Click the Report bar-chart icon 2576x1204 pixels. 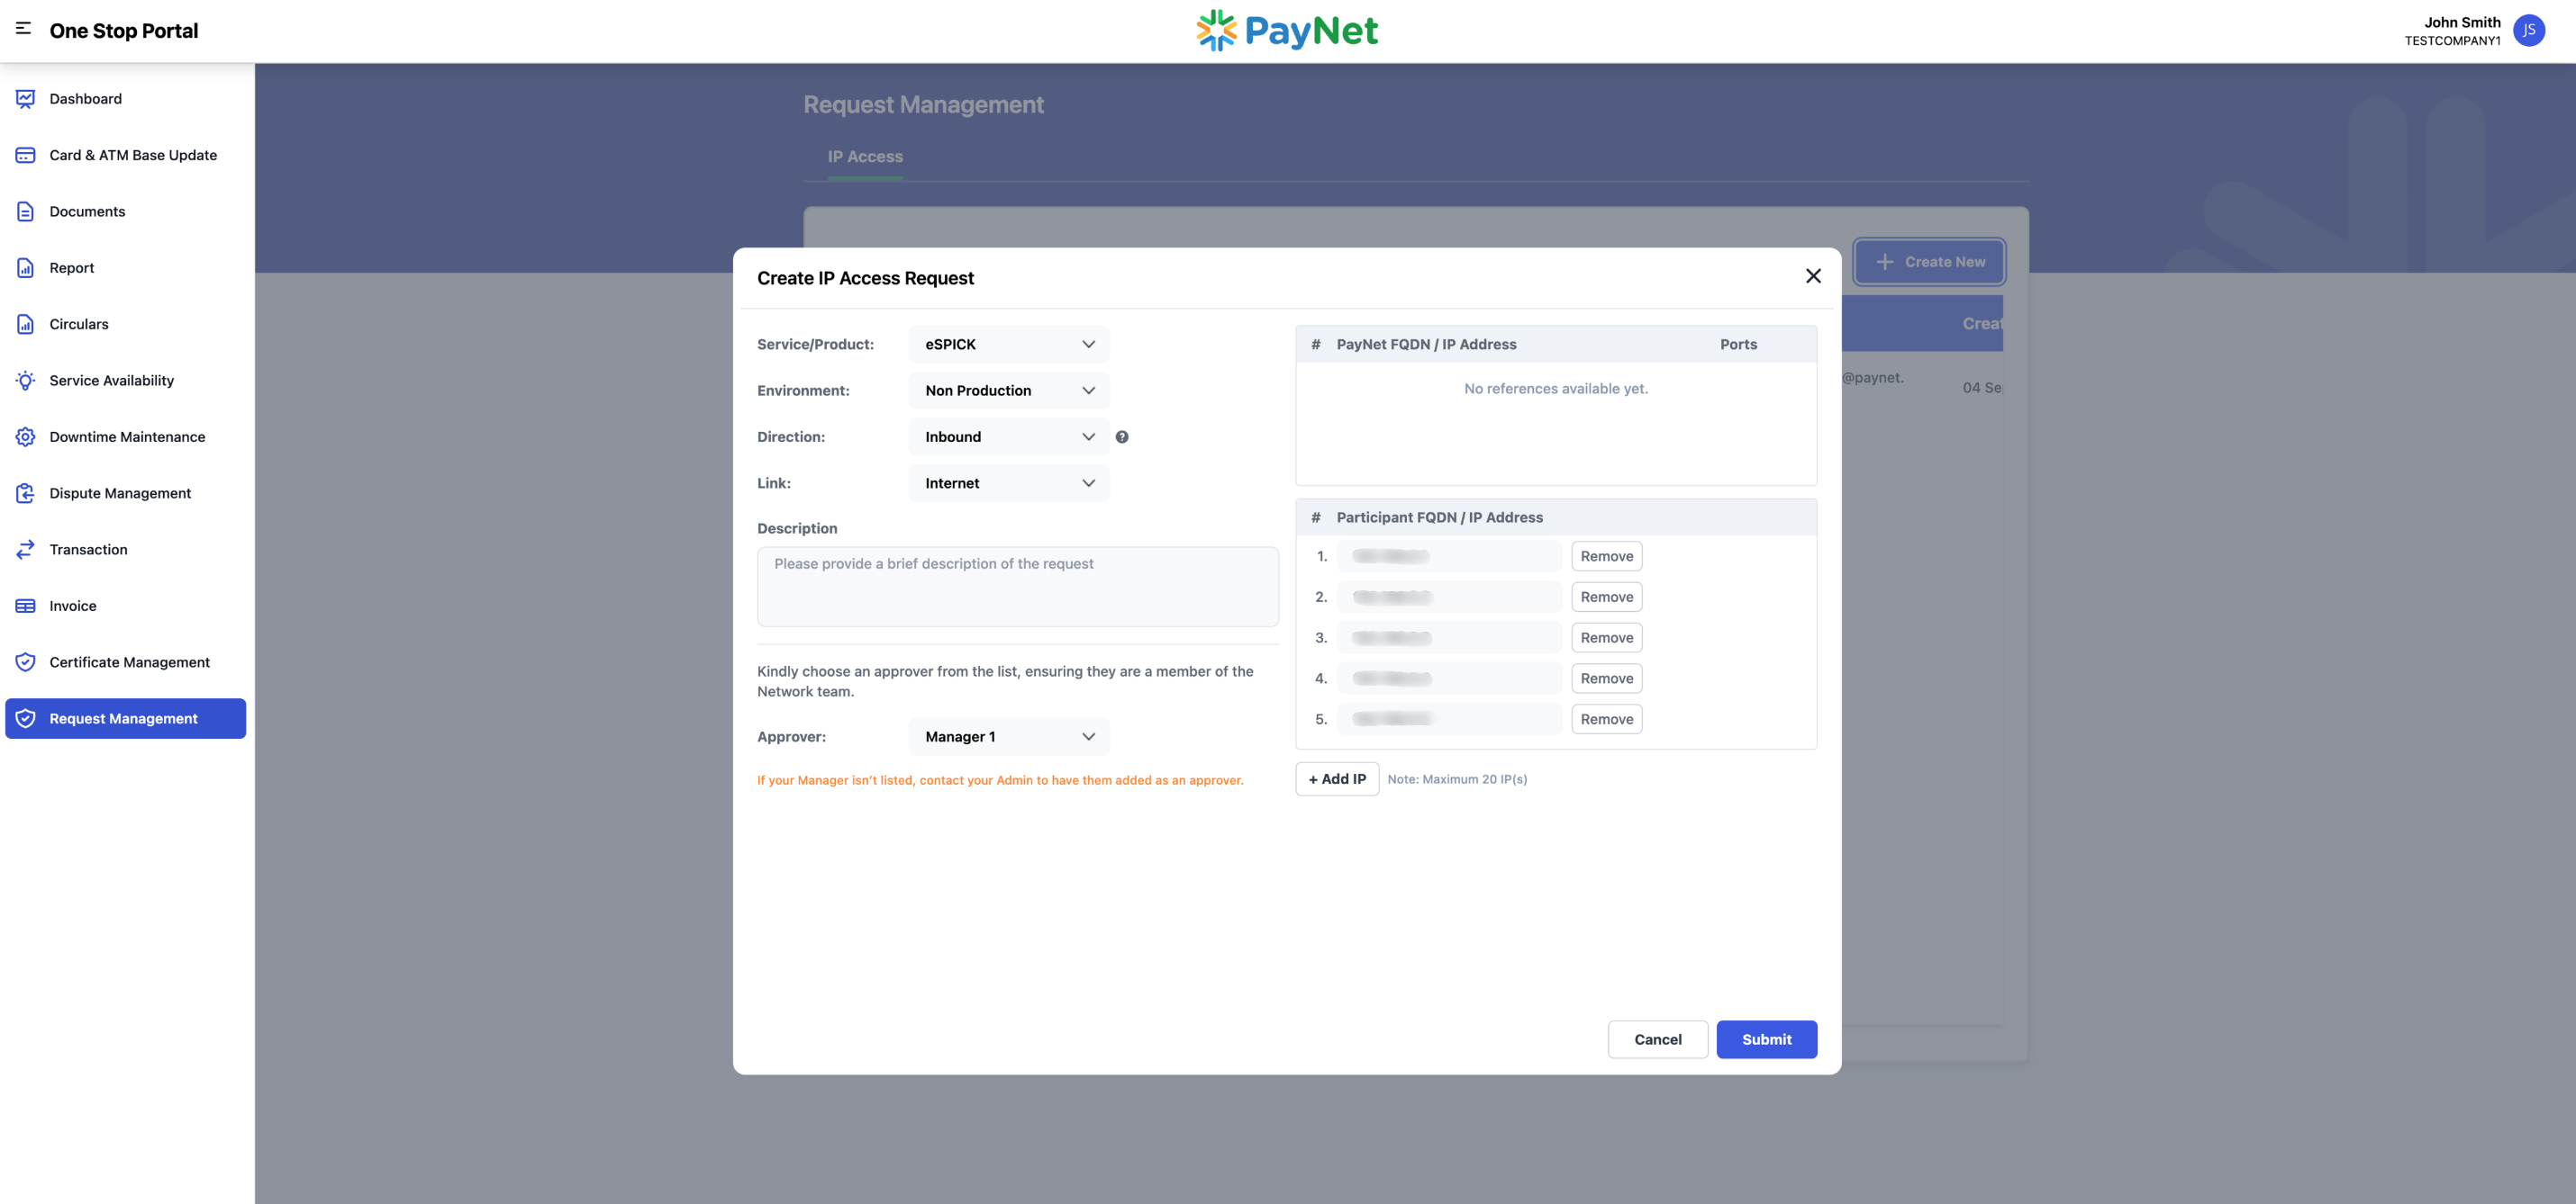pos(25,268)
